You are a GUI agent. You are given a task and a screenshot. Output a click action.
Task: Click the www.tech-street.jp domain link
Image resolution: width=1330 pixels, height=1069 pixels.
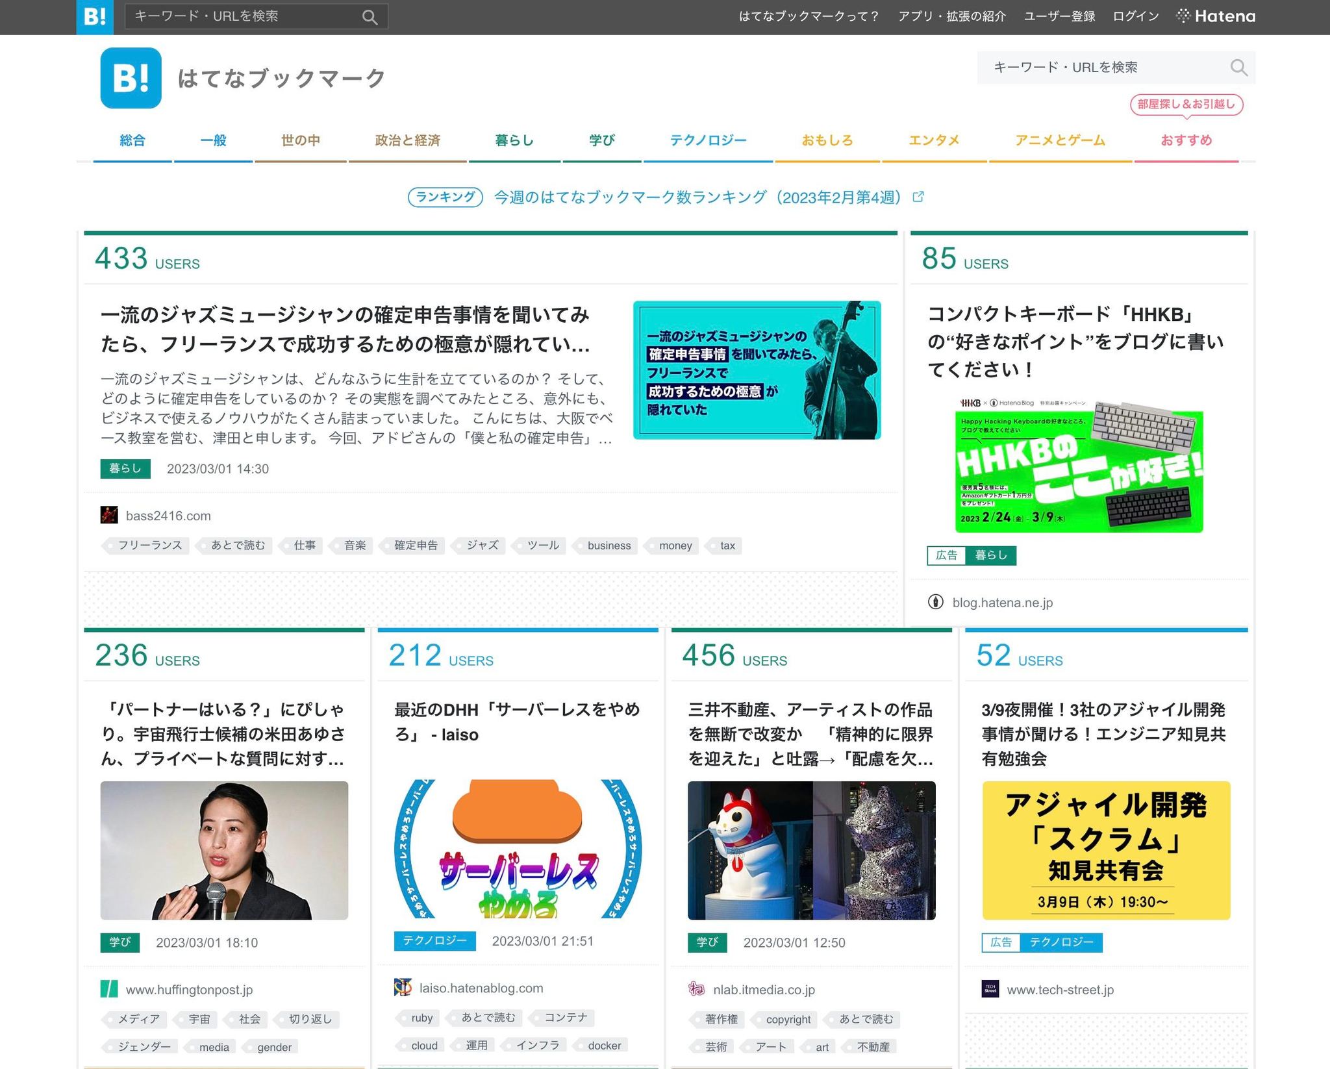(x=1060, y=989)
